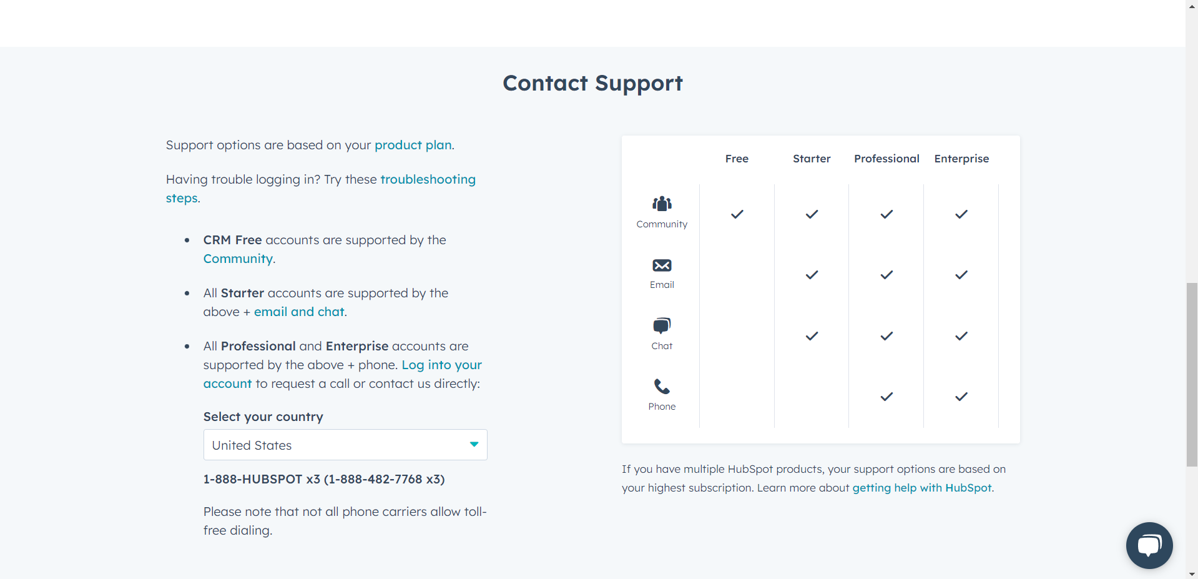The image size is (1198, 579).
Task: Click "getting help with HubSpot" link
Action: (x=922, y=488)
